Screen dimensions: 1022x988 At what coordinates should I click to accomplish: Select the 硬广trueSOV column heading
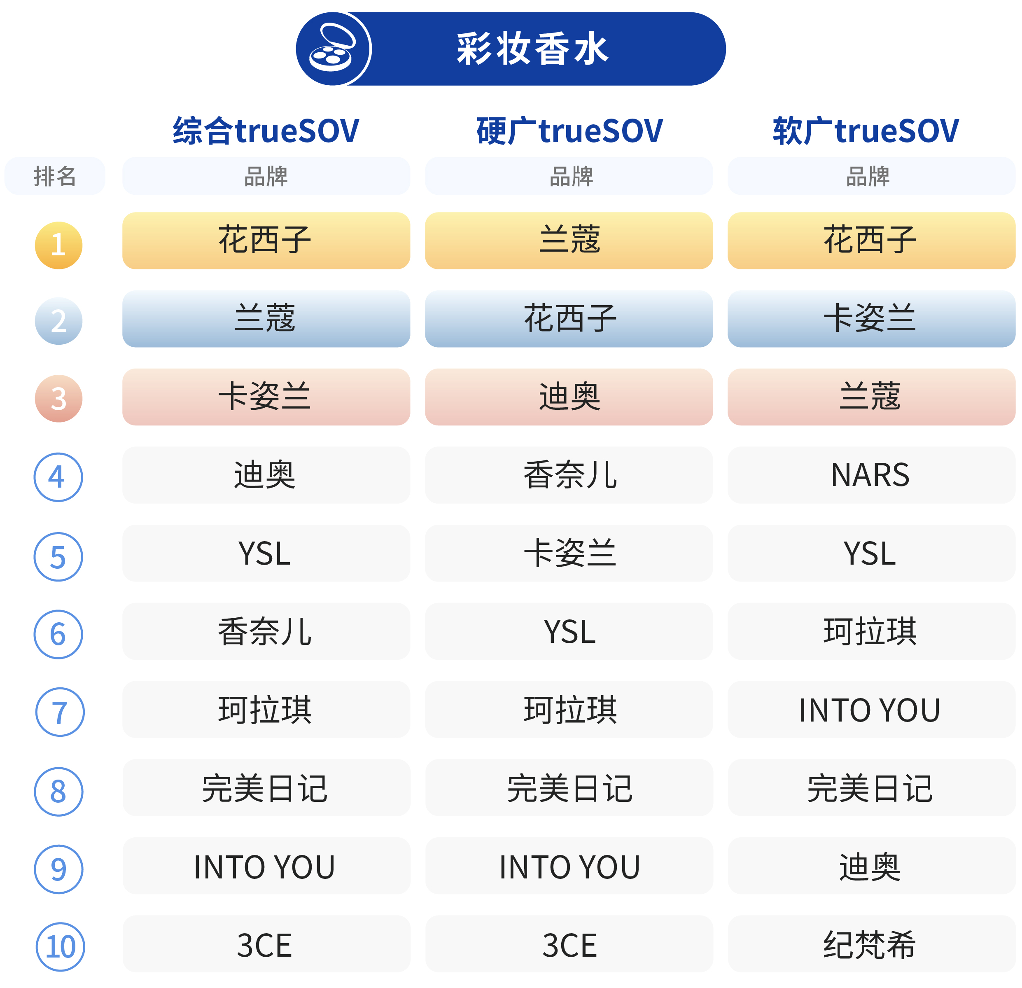(569, 131)
